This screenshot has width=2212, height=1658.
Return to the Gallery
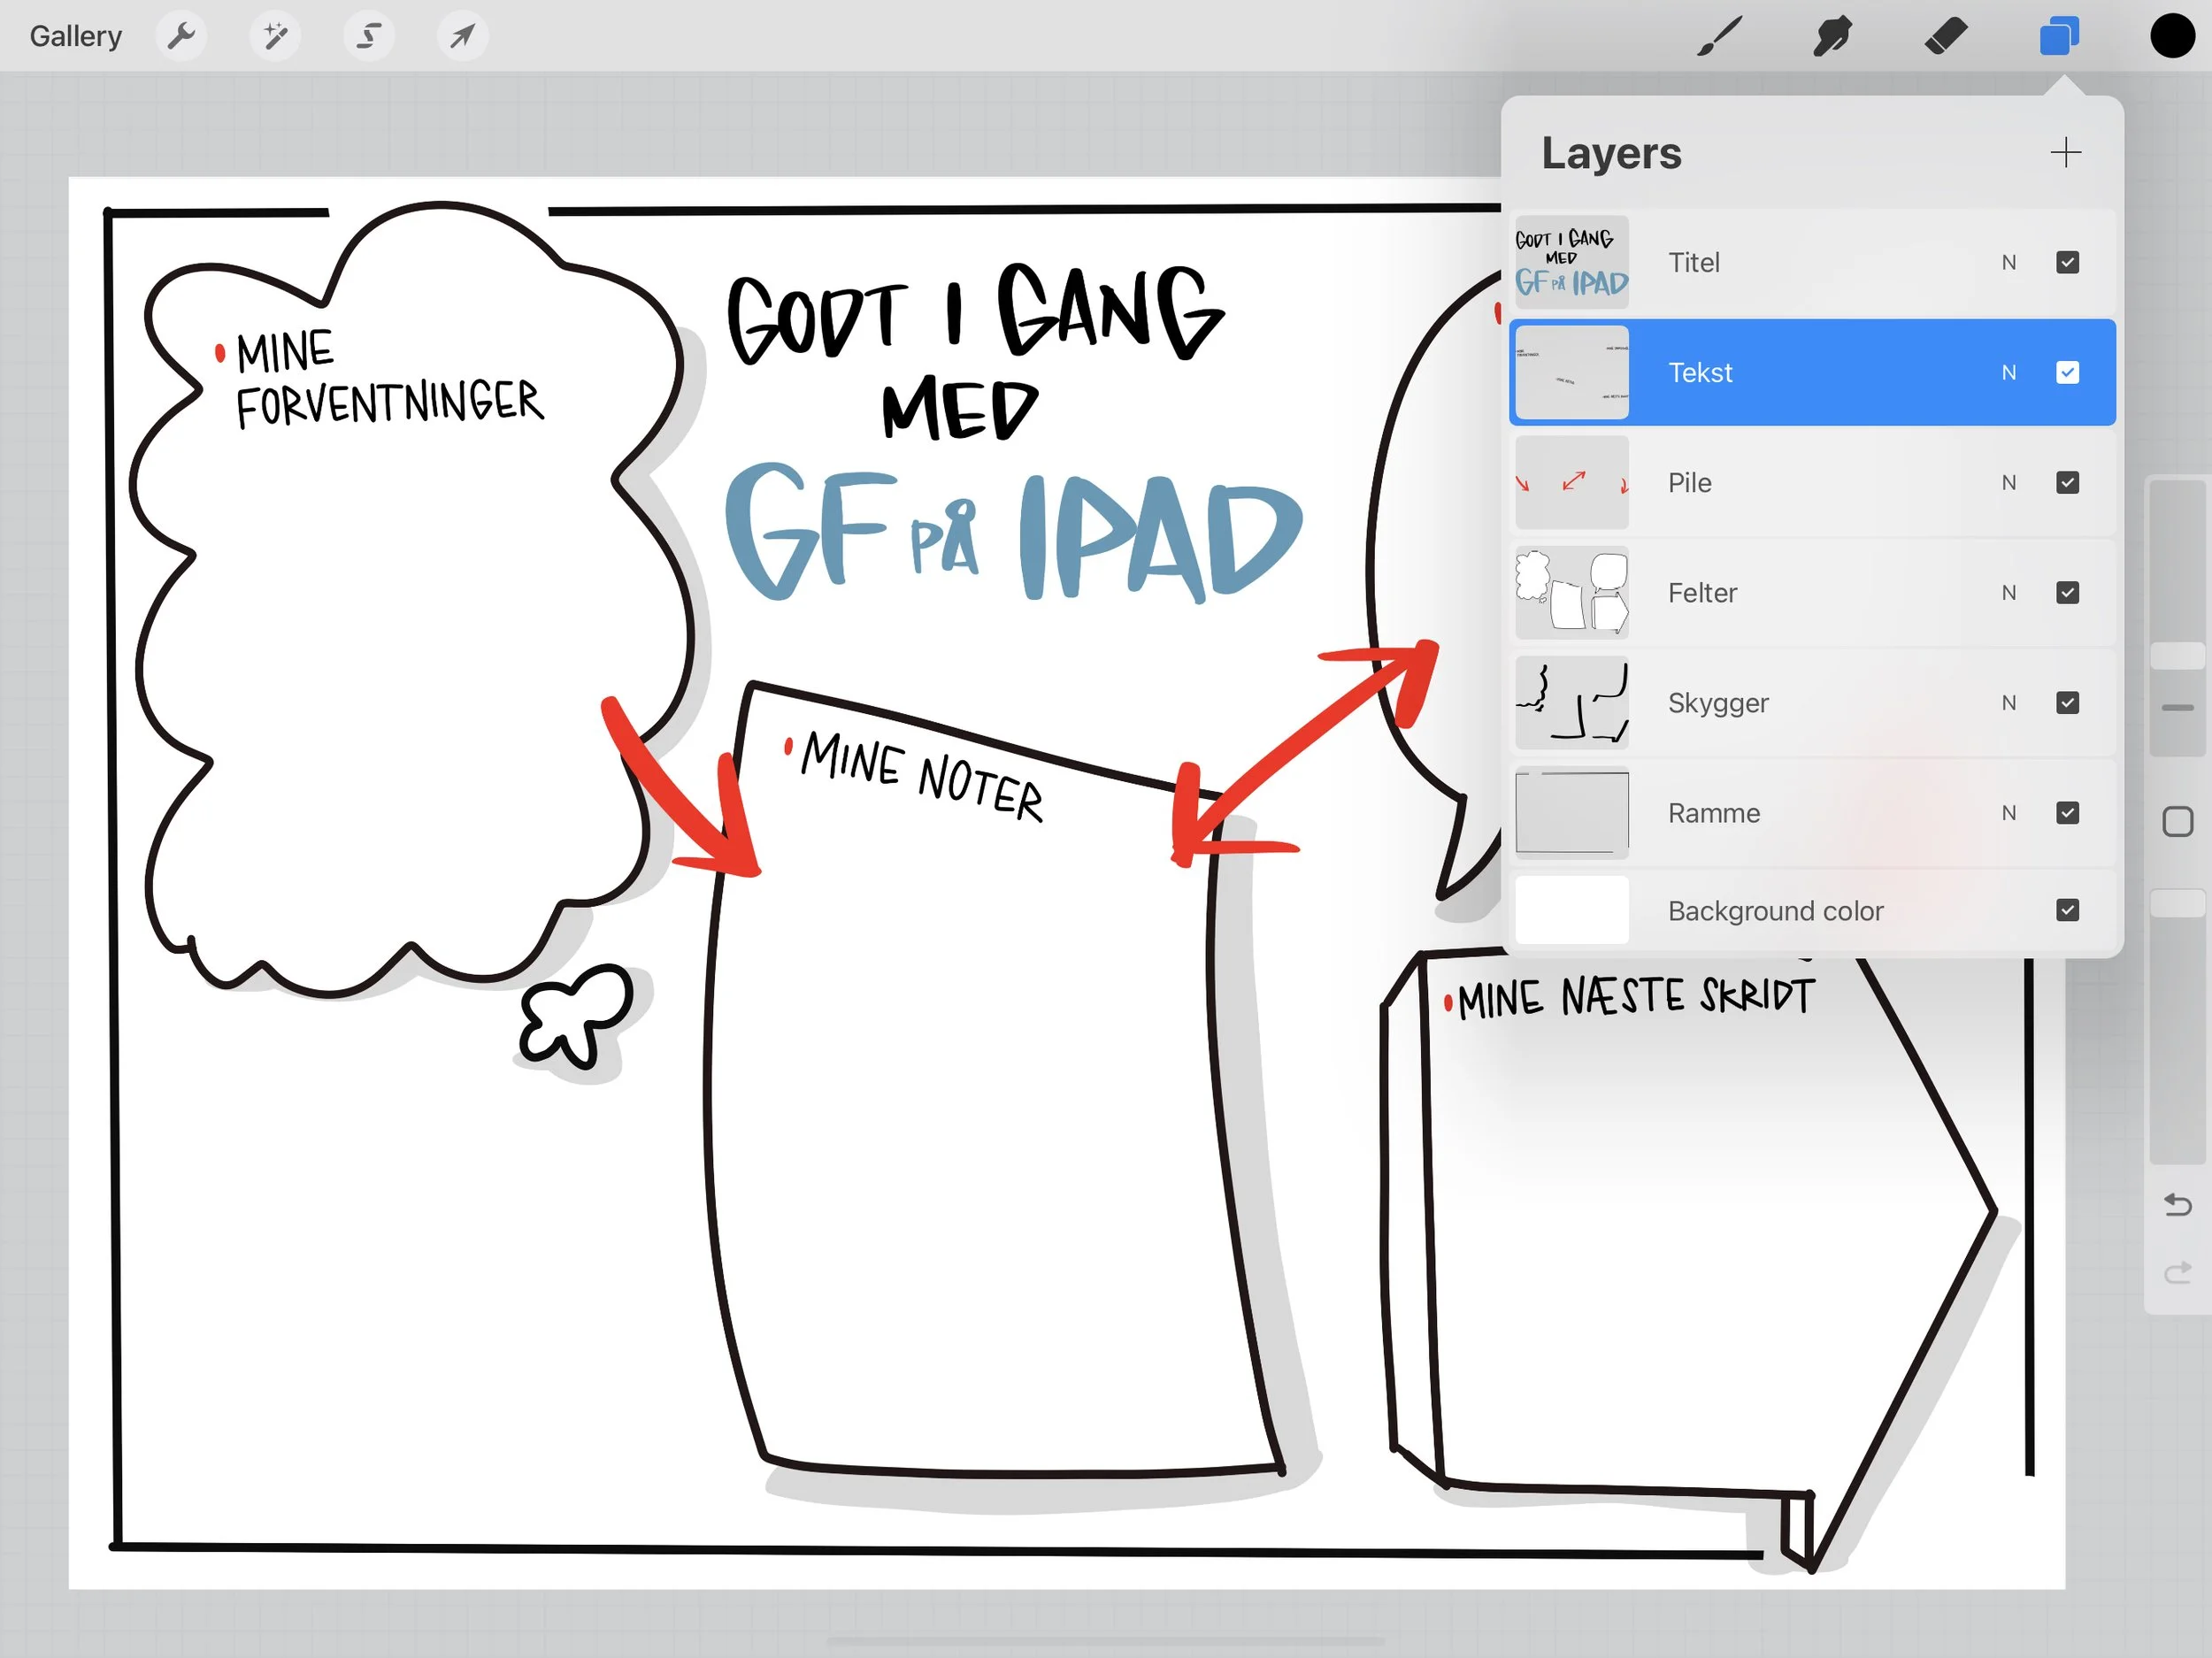75,37
